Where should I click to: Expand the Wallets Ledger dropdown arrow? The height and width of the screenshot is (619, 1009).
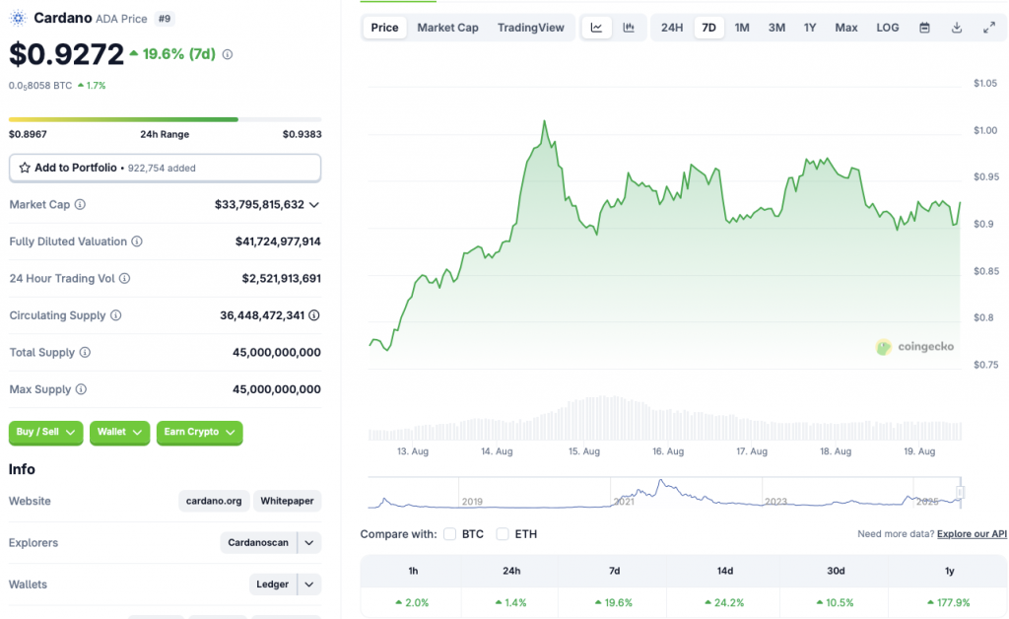(x=308, y=585)
